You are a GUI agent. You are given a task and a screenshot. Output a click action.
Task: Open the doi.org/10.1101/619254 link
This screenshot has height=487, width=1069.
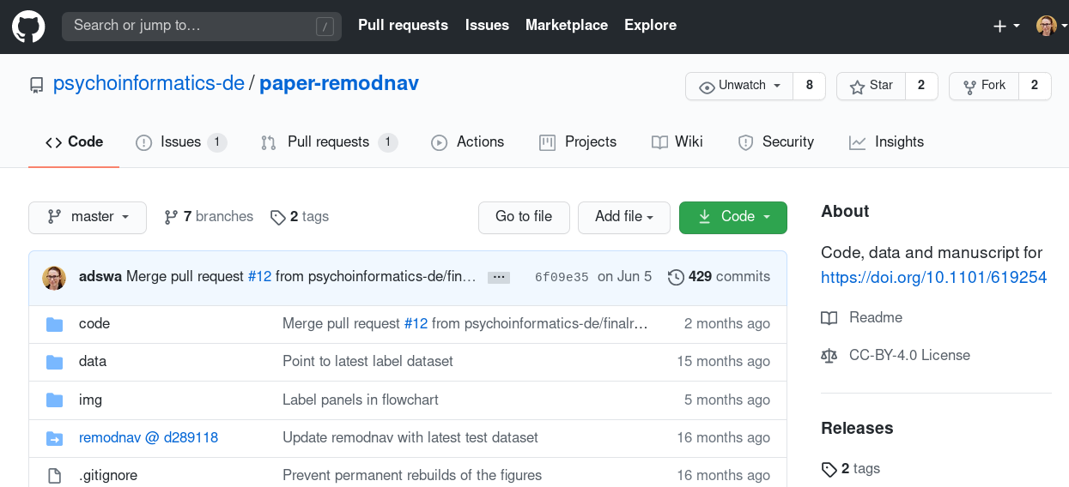[933, 277]
